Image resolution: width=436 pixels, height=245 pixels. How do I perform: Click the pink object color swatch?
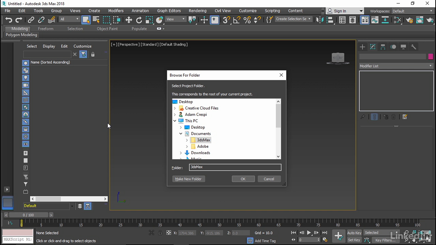click(431, 56)
